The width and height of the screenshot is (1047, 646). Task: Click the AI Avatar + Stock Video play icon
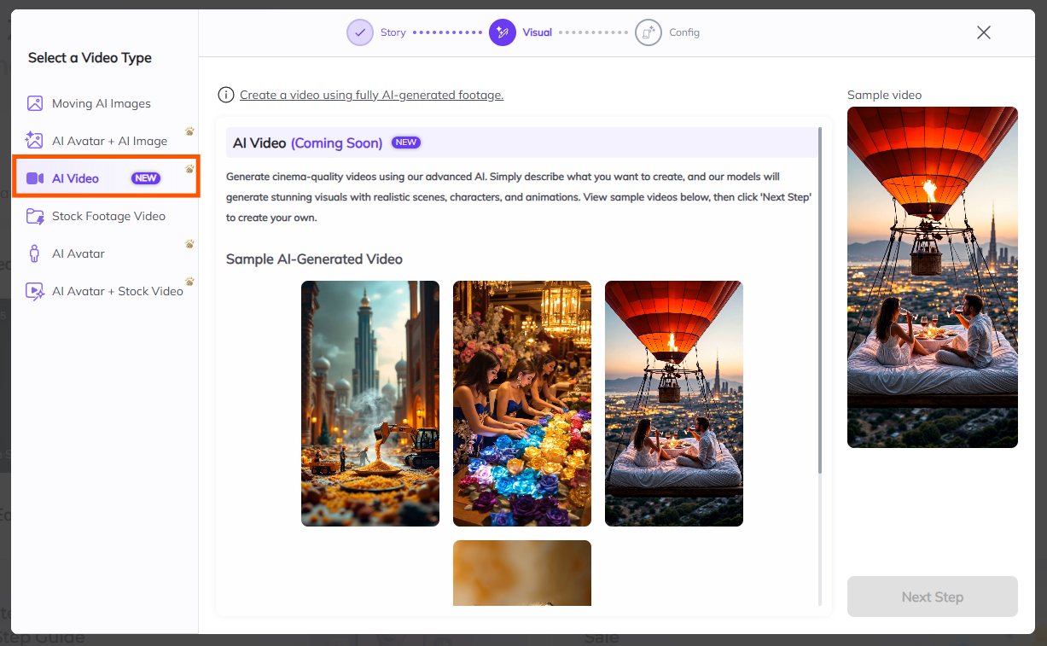coord(35,291)
